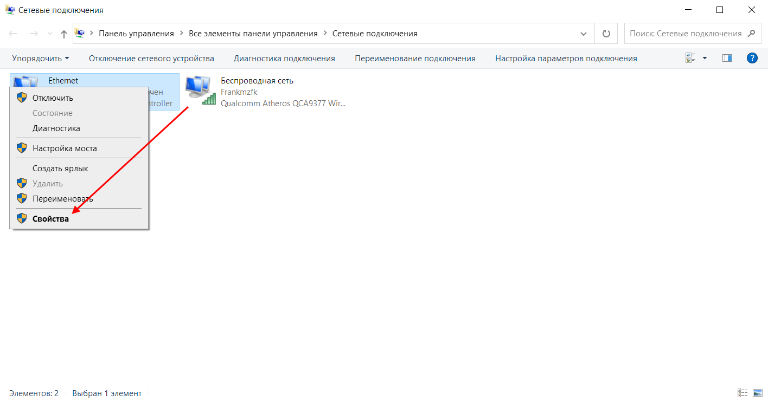Click the search magnifier icon
The height and width of the screenshot is (401, 768).
(751, 34)
